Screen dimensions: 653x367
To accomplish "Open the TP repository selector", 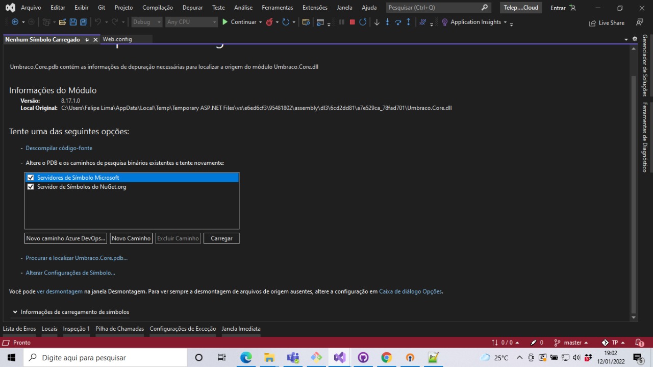I will point(613,342).
